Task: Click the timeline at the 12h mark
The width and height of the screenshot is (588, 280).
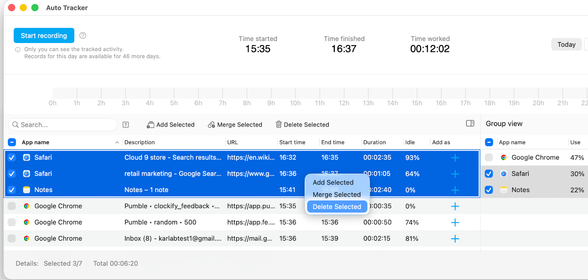Action: (x=344, y=93)
